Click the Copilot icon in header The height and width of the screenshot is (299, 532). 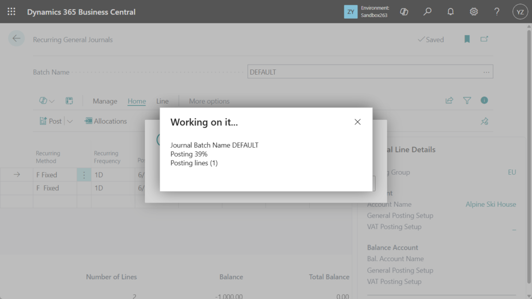(x=404, y=11)
